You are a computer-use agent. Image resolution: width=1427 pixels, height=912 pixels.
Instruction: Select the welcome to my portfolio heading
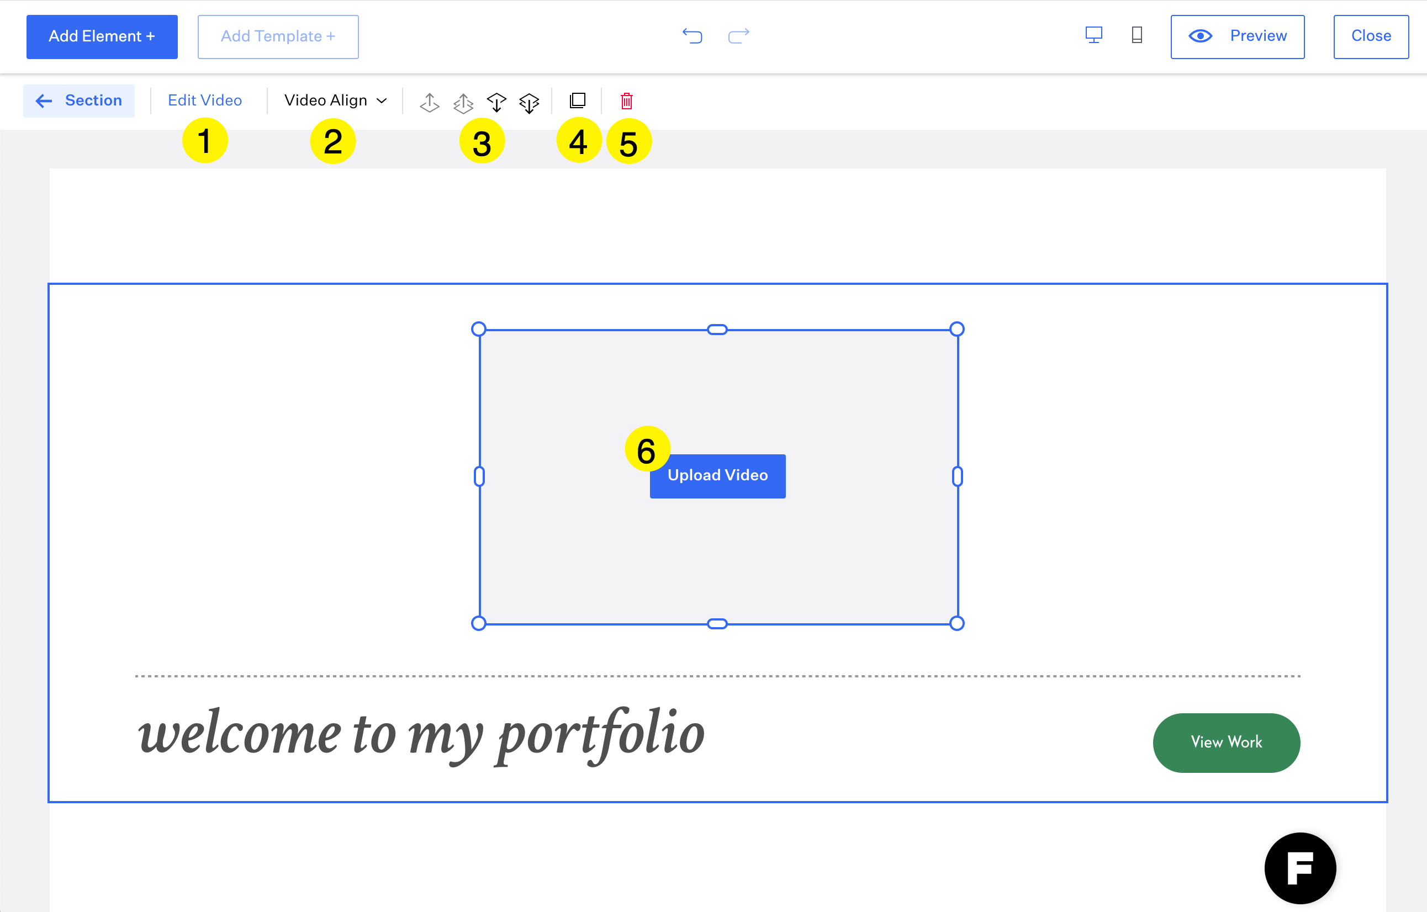pos(421,734)
